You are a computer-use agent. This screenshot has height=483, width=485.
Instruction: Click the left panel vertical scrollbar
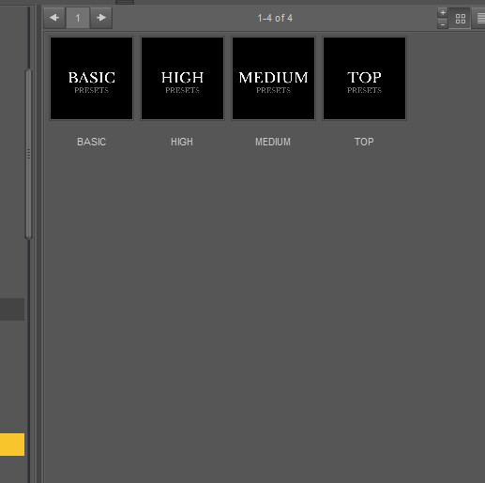click(28, 155)
